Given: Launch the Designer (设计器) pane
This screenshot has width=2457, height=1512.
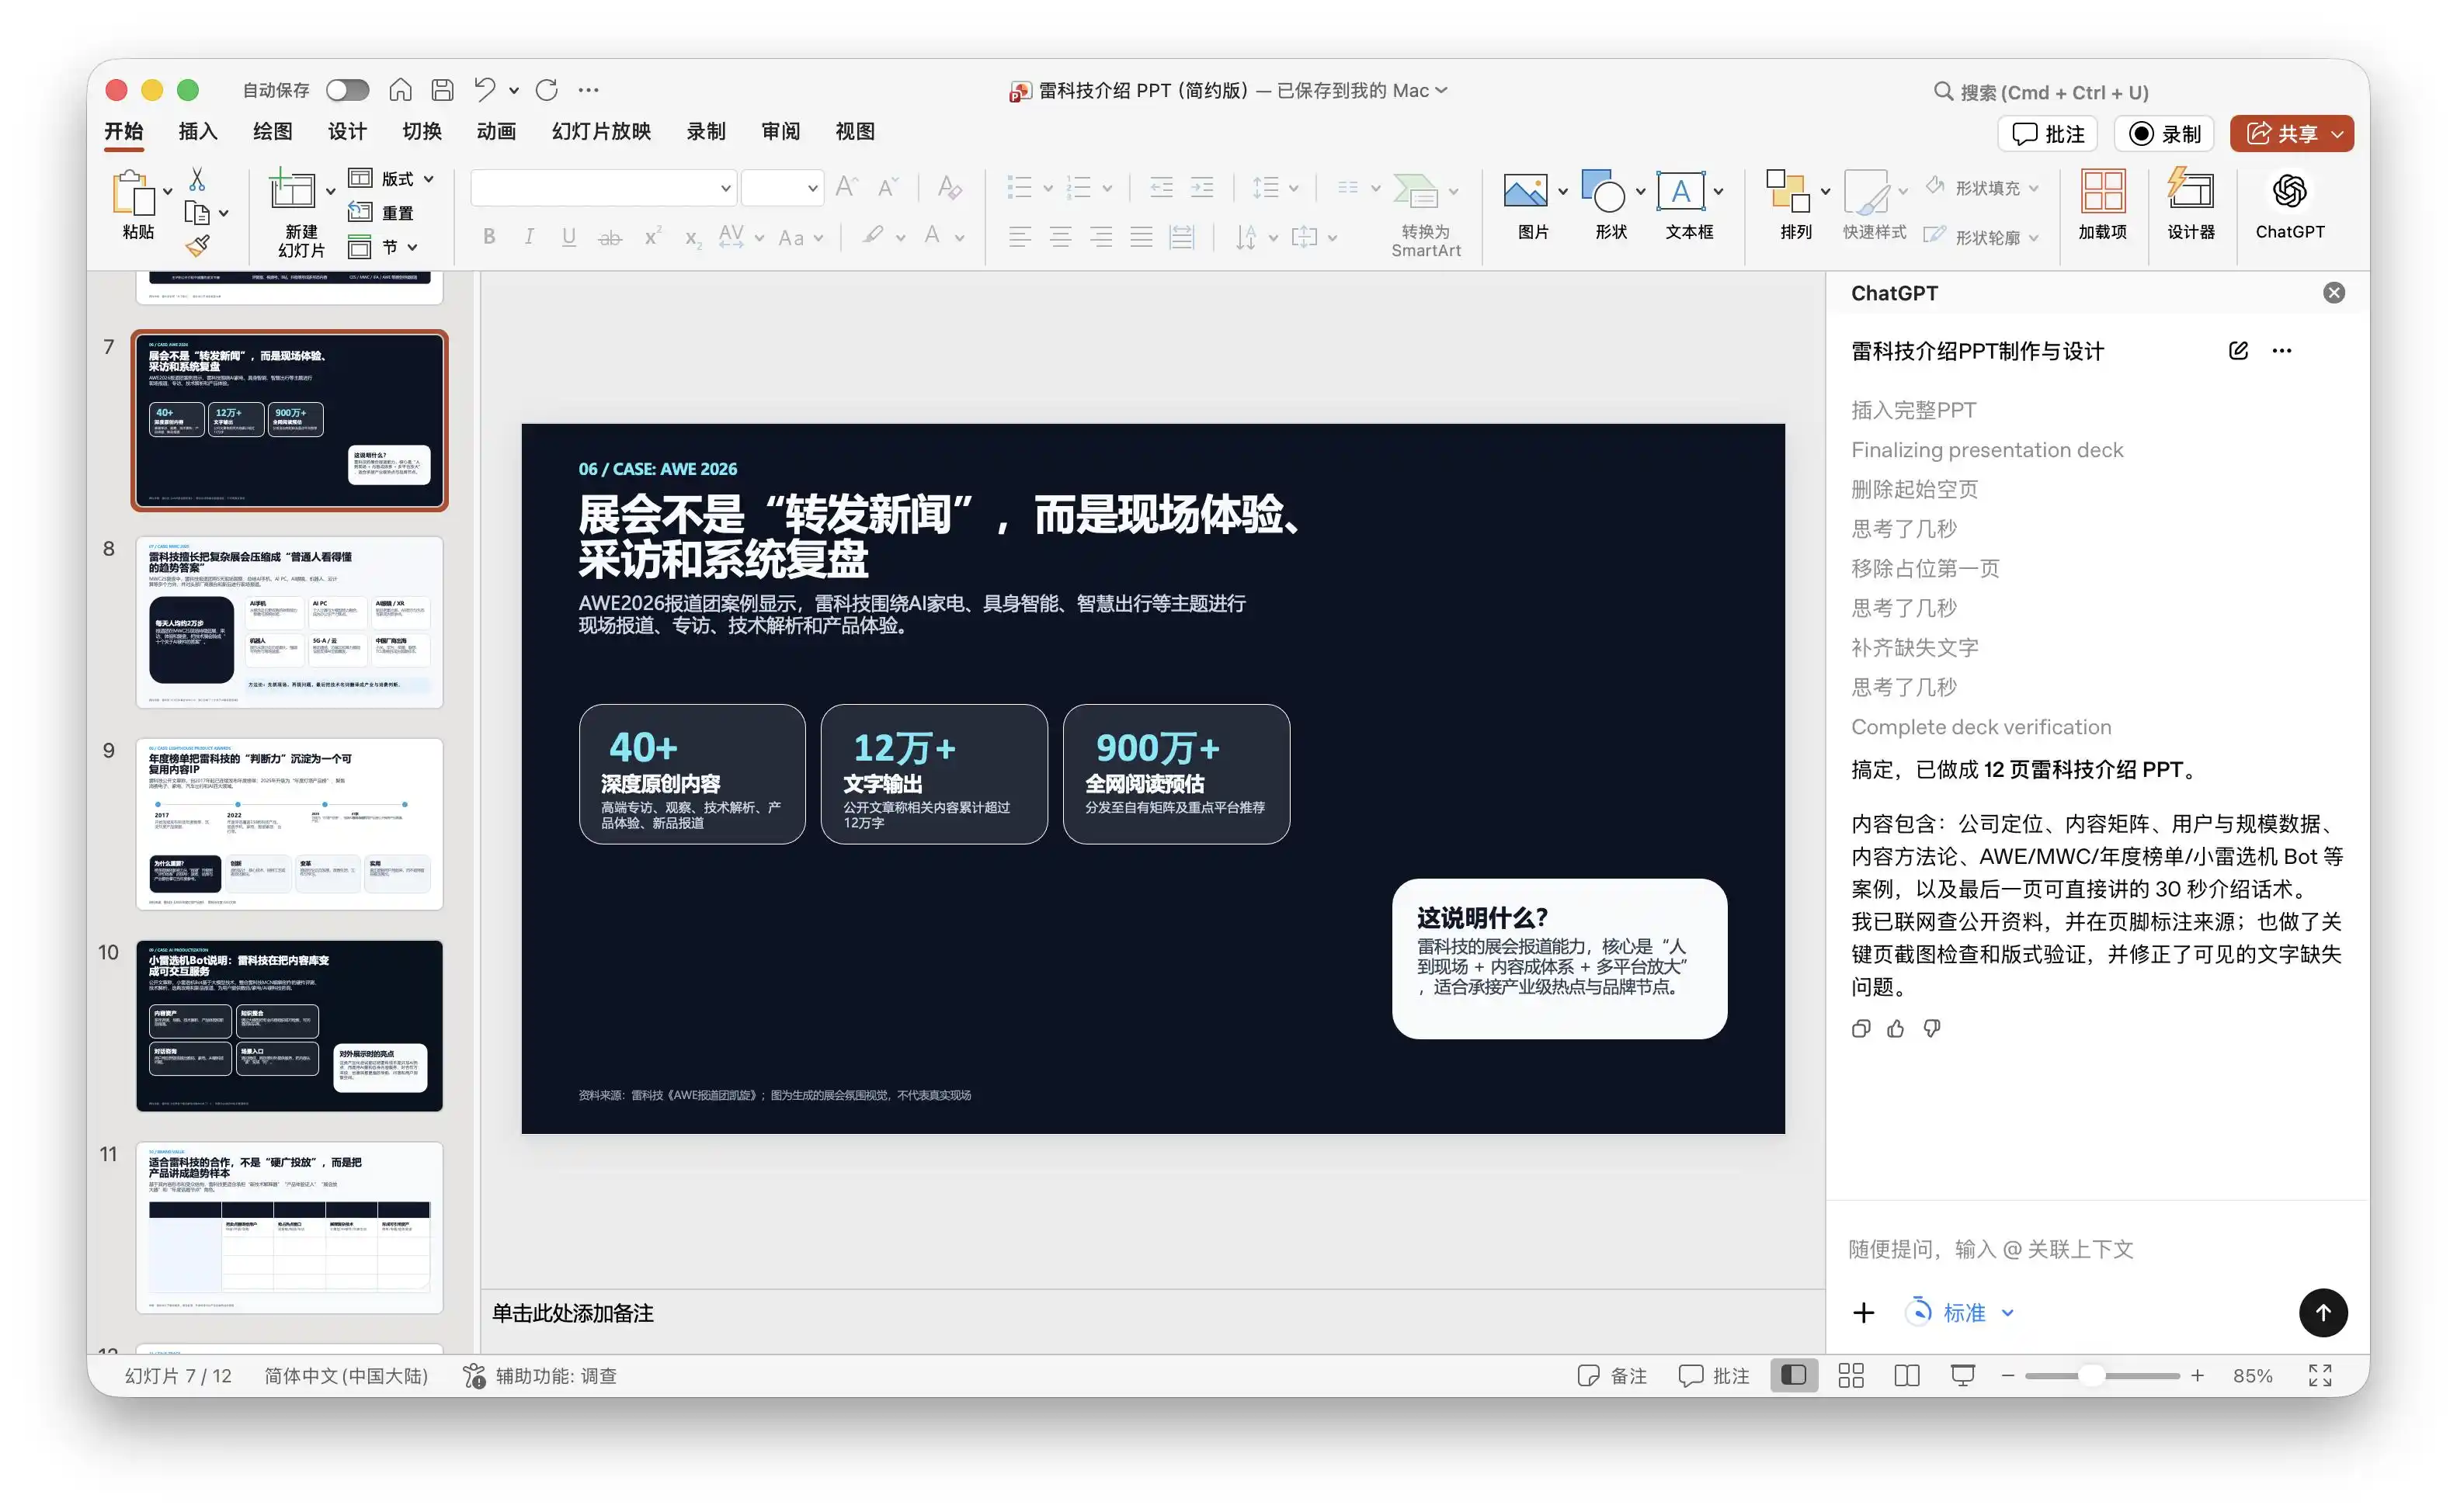Looking at the screenshot, I should click(x=2190, y=205).
